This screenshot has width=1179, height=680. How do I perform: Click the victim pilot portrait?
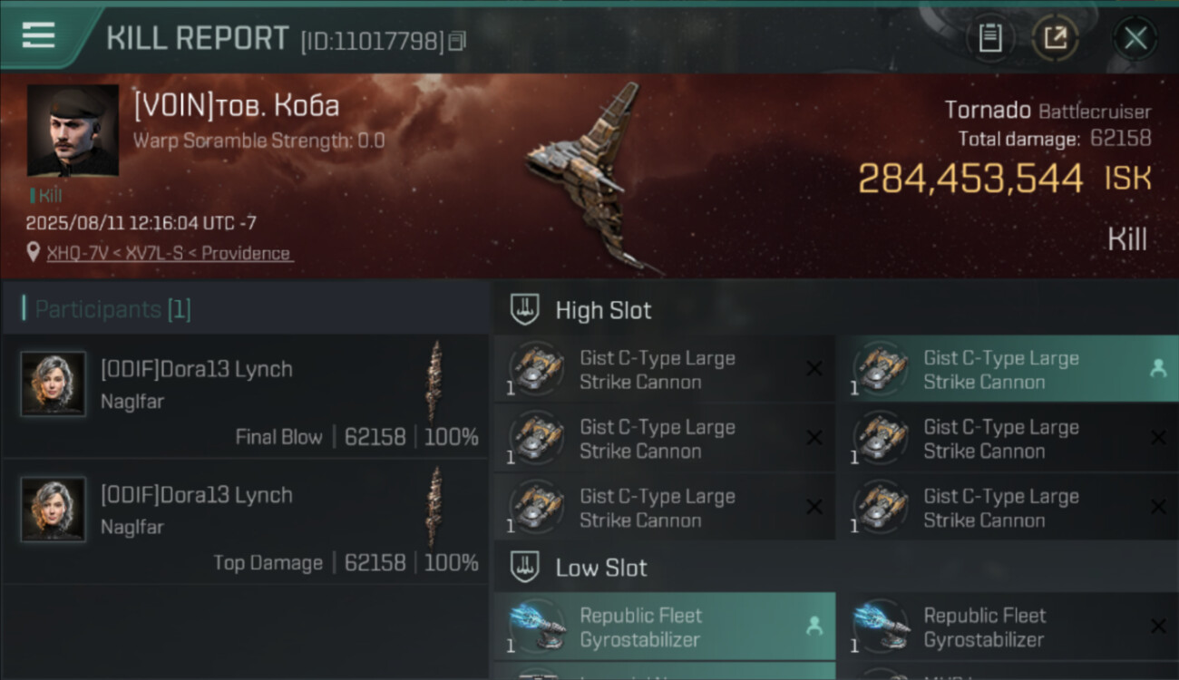pyautogui.click(x=73, y=131)
